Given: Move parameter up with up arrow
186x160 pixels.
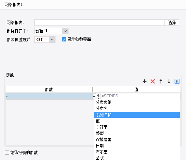Looking at the screenshot, I should (161, 81).
